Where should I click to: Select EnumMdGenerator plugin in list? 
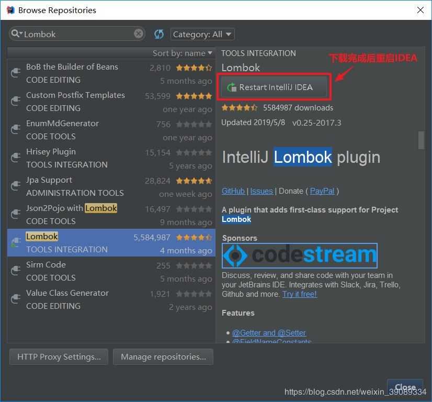(x=111, y=130)
